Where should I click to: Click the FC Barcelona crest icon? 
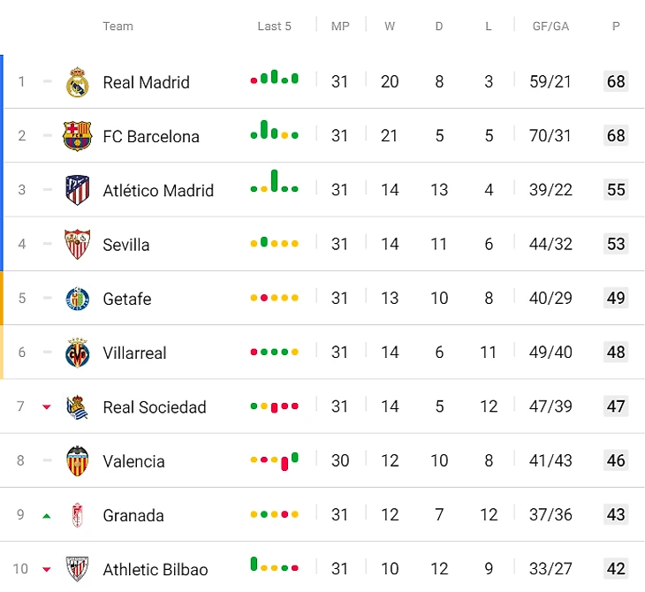(x=78, y=136)
